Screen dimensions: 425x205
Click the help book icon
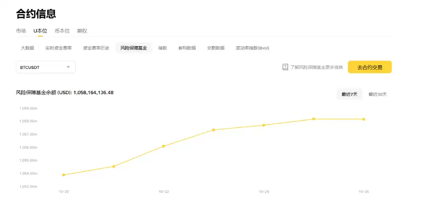click(285, 67)
